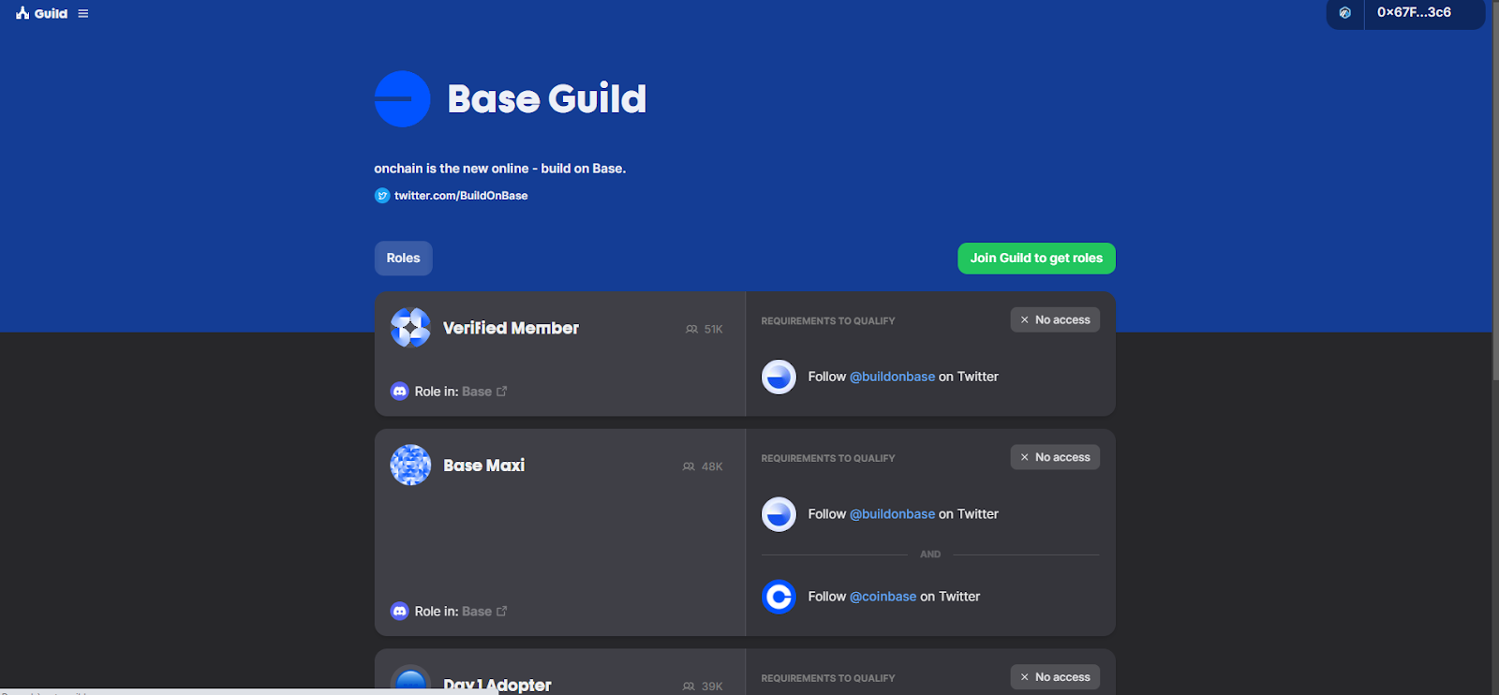This screenshot has height=695, width=1499.
Task: Click Join Guild to get roles
Action: pyautogui.click(x=1036, y=259)
